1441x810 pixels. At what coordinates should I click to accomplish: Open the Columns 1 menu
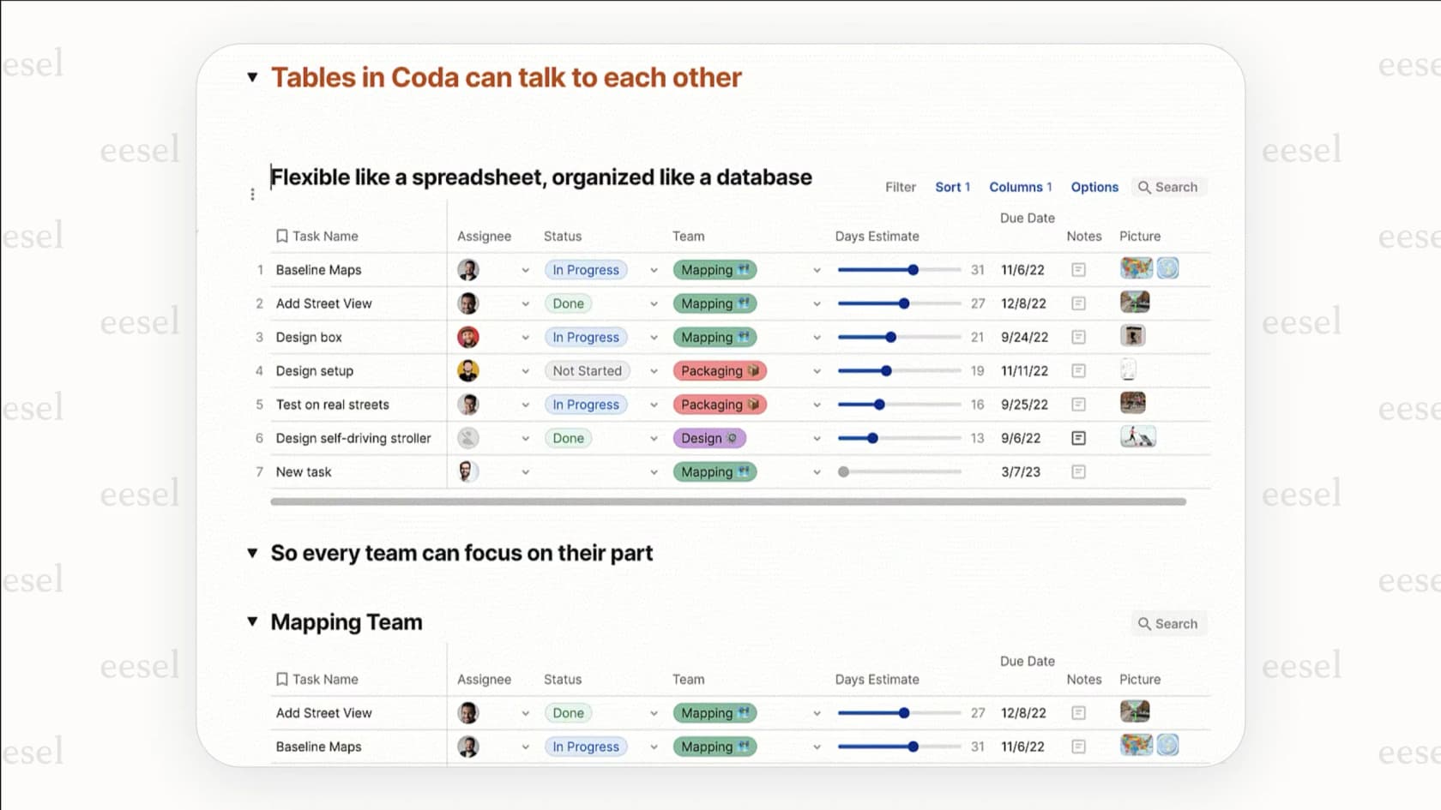pyautogui.click(x=1021, y=187)
